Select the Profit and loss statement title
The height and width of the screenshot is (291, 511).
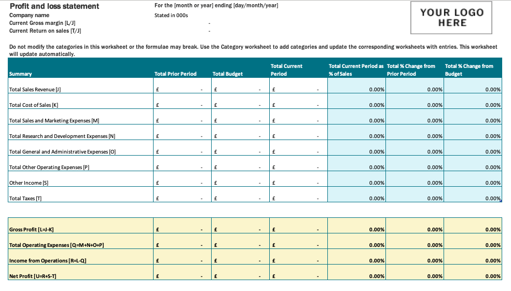54,6
